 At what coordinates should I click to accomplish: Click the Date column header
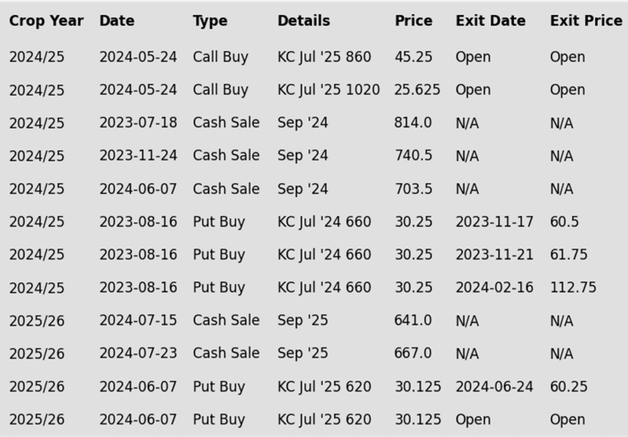pyautogui.click(x=117, y=21)
